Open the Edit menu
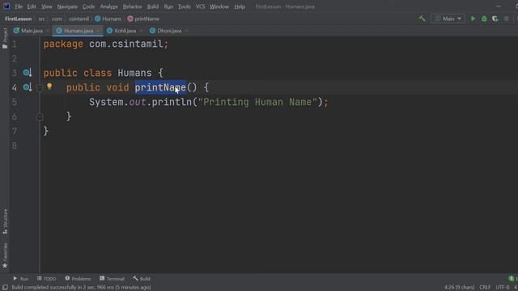Image resolution: width=518 pixels, height=291 pixels. click(32, 6)
